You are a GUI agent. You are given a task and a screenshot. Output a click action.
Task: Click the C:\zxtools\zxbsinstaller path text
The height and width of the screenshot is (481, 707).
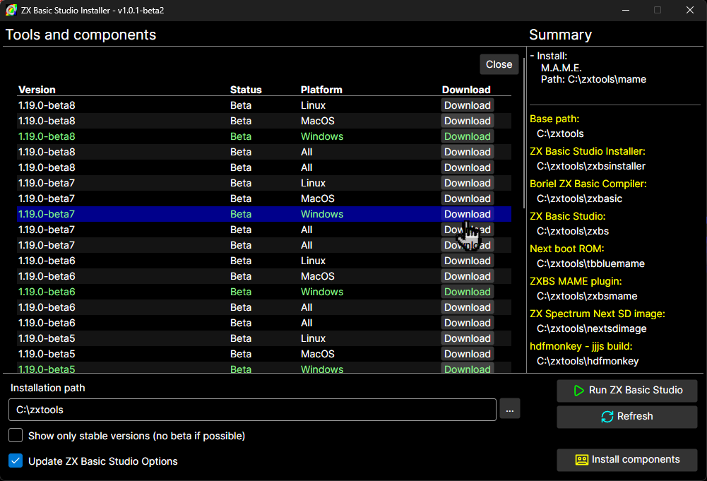[x=591, y=166]
